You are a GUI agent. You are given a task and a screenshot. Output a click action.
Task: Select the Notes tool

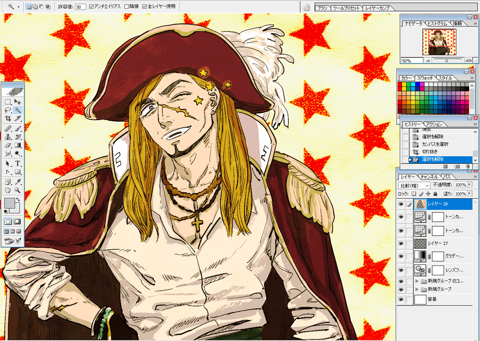point(8,182)
